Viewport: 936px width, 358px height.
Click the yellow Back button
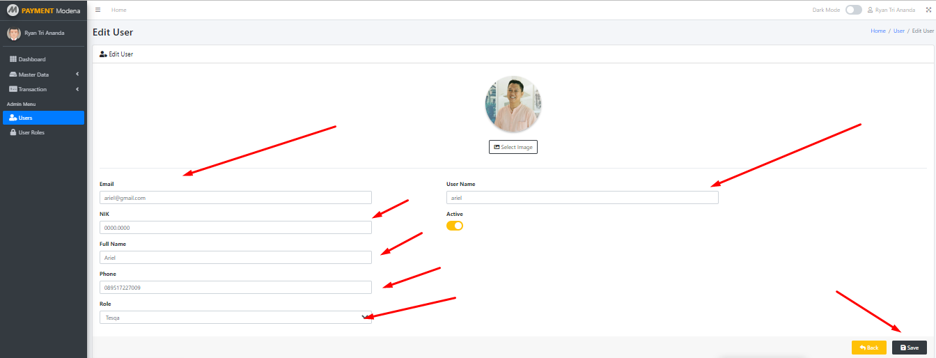coord(868,347)
